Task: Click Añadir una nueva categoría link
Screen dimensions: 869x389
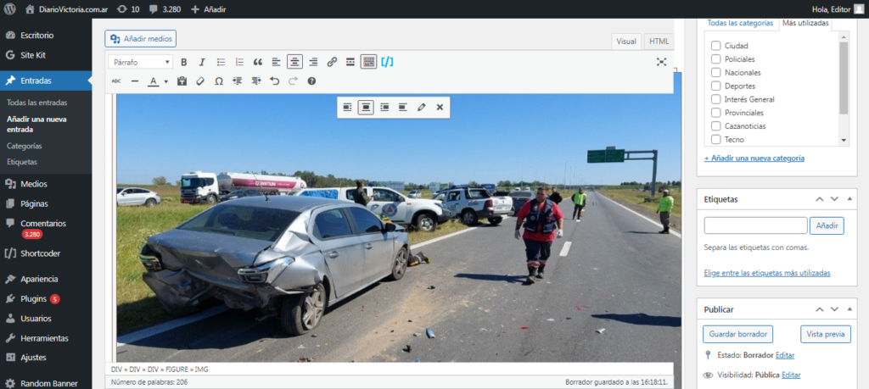Action: (x=754, y=158)
